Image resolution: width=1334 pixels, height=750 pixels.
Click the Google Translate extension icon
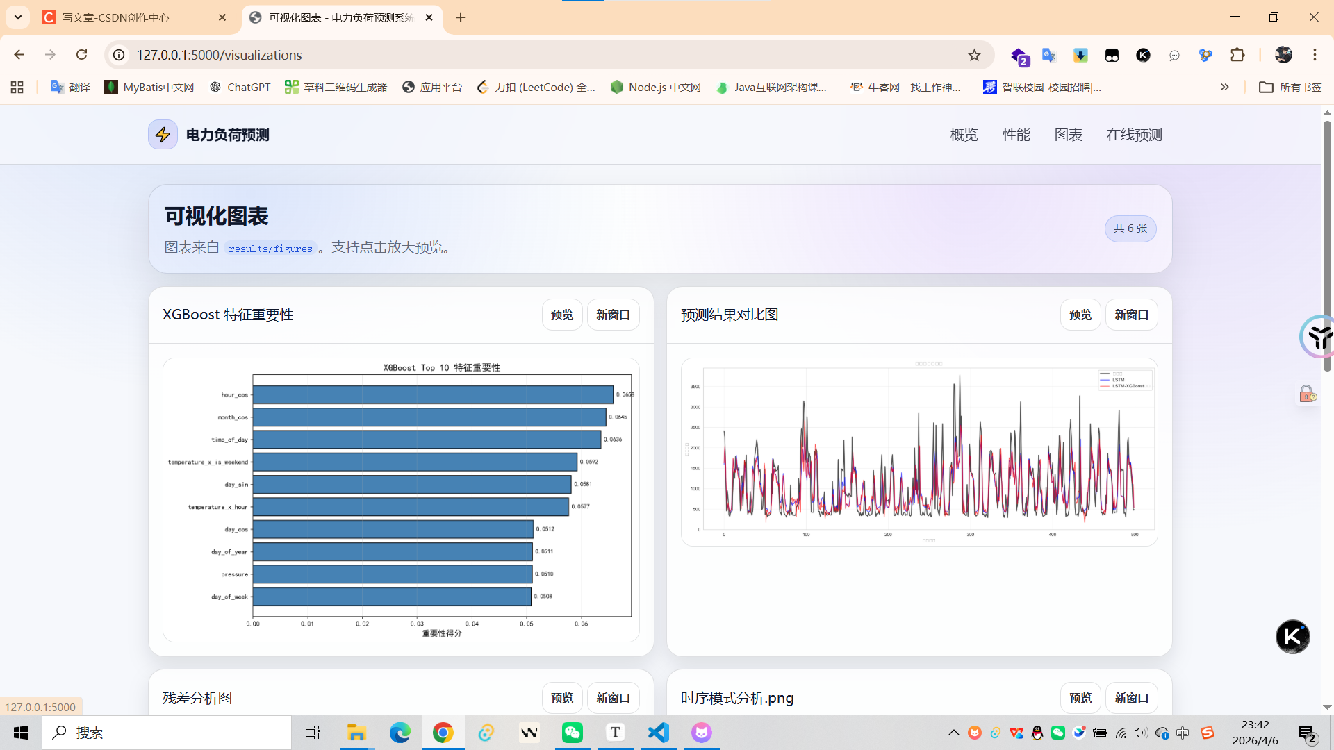(x=1049, y=55)
